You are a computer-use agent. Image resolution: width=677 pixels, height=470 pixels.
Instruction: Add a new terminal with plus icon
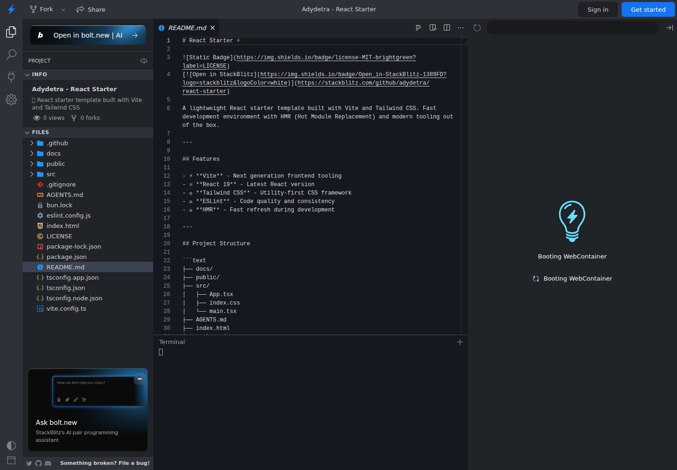point(460,342)
